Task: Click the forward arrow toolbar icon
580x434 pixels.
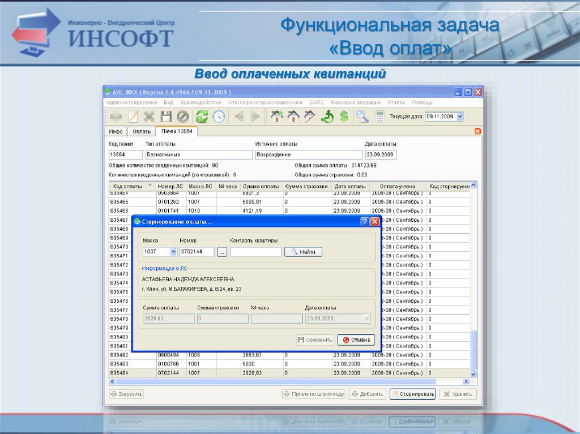Action: pos(255,117)
